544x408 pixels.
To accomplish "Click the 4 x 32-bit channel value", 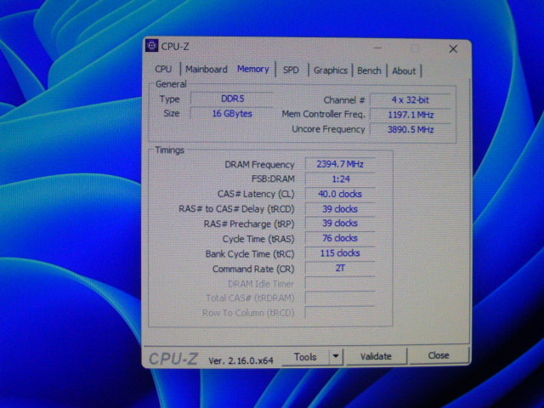I will point(411,100).
